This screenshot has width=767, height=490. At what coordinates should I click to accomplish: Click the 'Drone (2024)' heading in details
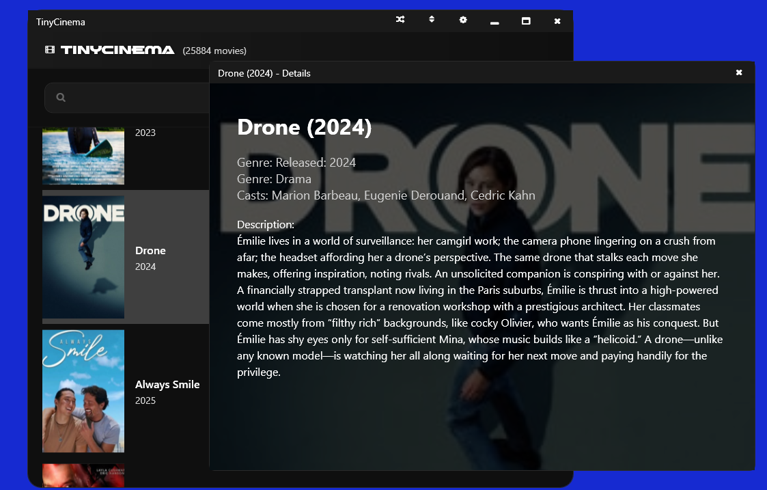click(x=304, y=127)
